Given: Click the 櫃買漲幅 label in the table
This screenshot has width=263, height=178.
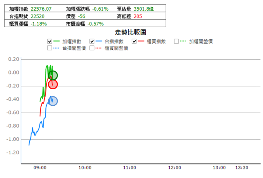Looking at the screenshot, I should coord(19,24).
